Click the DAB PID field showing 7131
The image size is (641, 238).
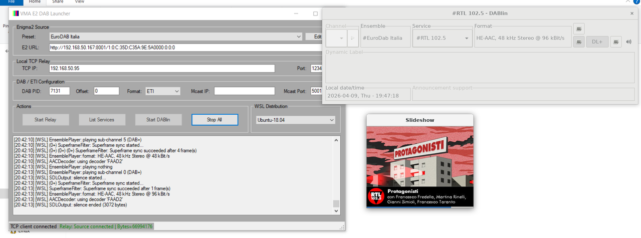point(59,91)
